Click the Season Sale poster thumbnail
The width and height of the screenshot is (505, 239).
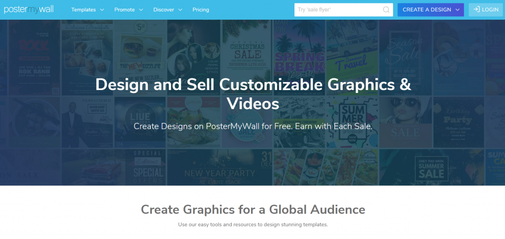click(x=405, y=58)
